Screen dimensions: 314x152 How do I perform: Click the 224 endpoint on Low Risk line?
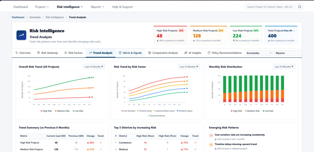pyautogui.click(x=90, y=77)
